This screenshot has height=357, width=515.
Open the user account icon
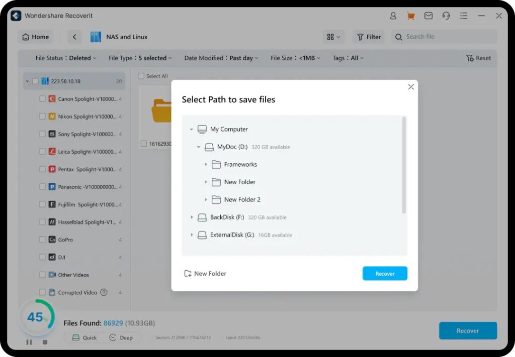(393, 16)
